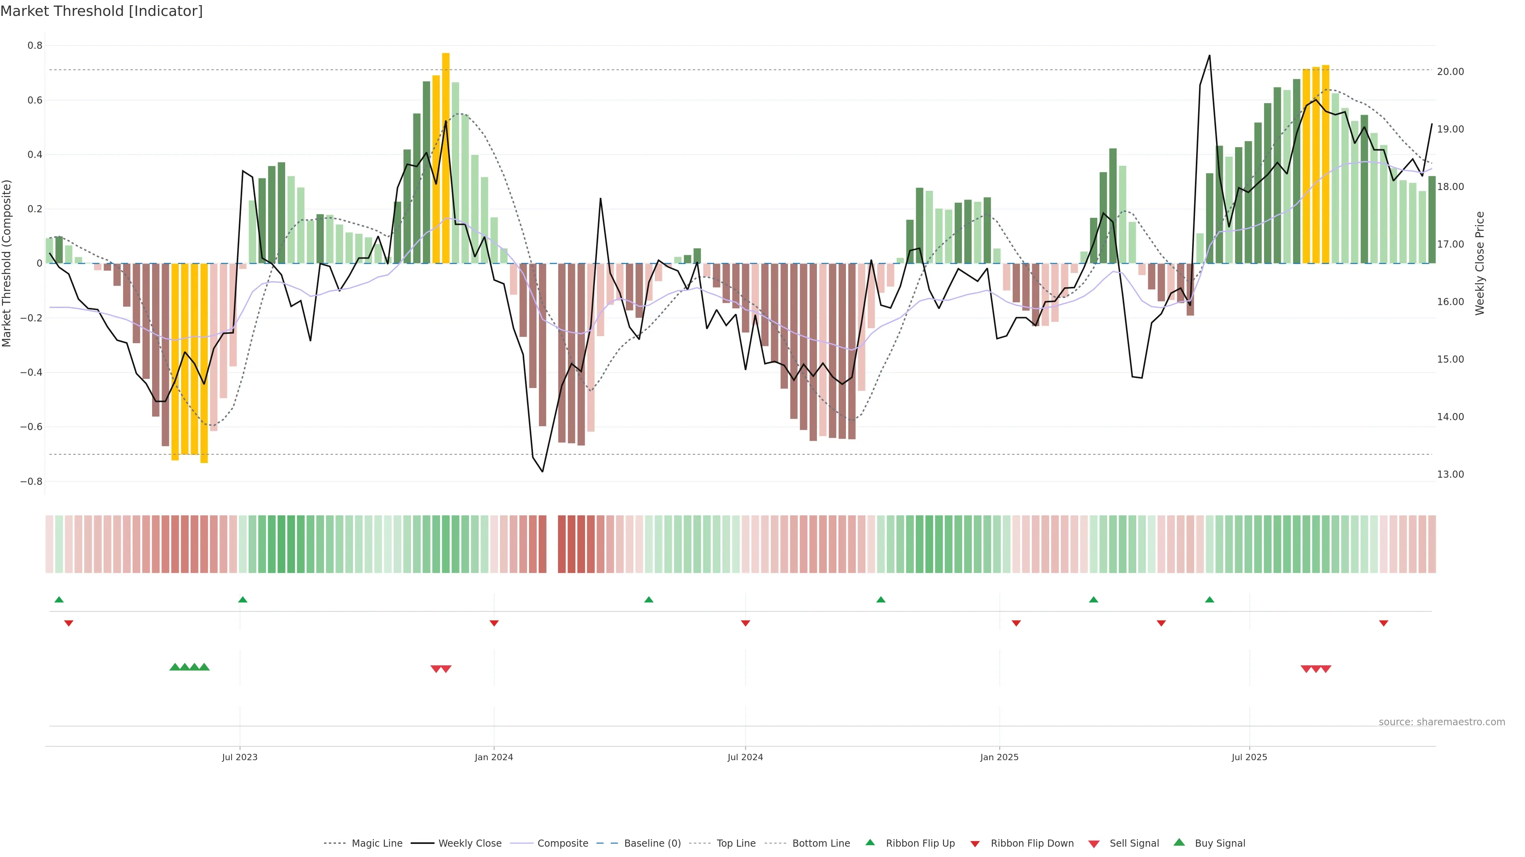Viewport: 1525px width, 857px height.
Task: Click the Market Threshold [Indicator] title
Action: (101, 11)
